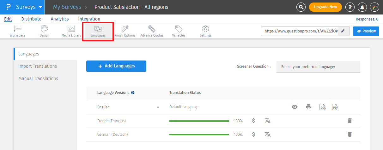Open Finish Options wand icon
383x150 pixels.
(x=125, y=31)
